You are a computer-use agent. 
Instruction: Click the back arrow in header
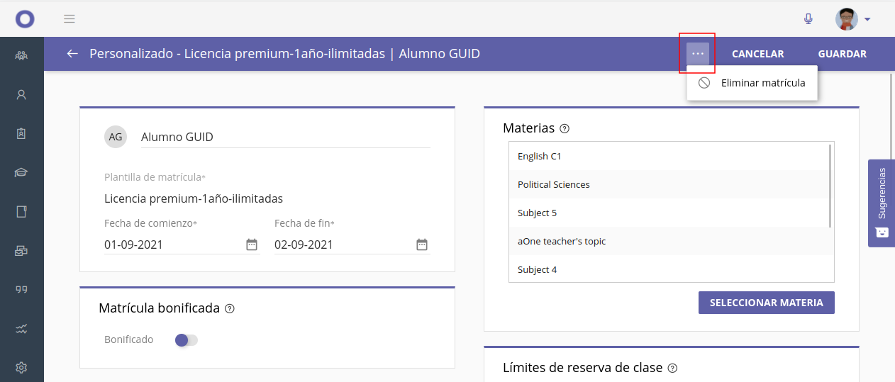pos(72,54)
